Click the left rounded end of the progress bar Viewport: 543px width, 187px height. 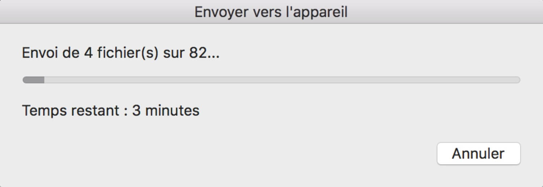click(25, 80)
